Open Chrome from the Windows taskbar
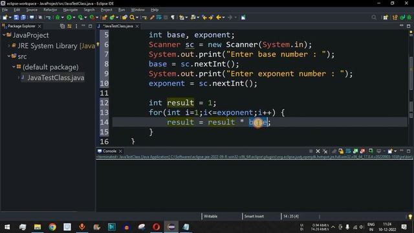The height and width of the screenshot is (233, 414). (x=52, y=227)
